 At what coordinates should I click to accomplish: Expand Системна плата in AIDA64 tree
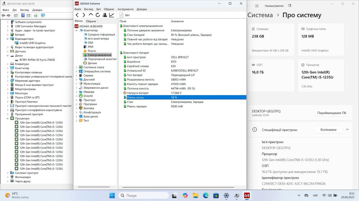[x=76, y=67]
